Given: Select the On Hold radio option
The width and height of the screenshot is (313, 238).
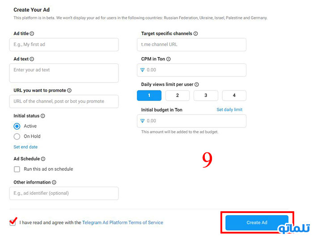Looking at the screenshot, I should [x=17, y=136].
